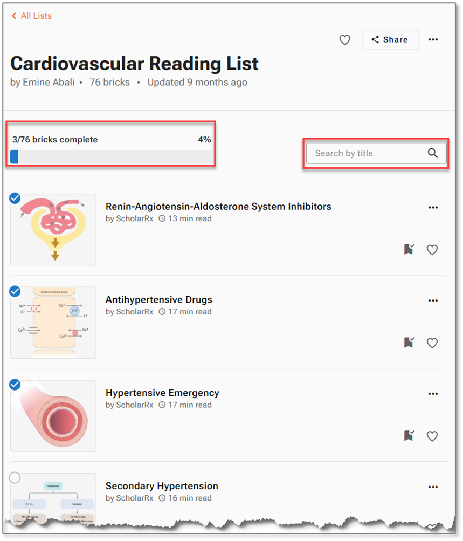
Task: Favorite the Antihypertensive Drugs brick
Action: click(x=432, y=343)
